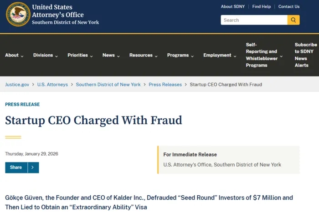This screenshot has height=213, width=319.
Task: Open the Find Help link
Action: 262,7
